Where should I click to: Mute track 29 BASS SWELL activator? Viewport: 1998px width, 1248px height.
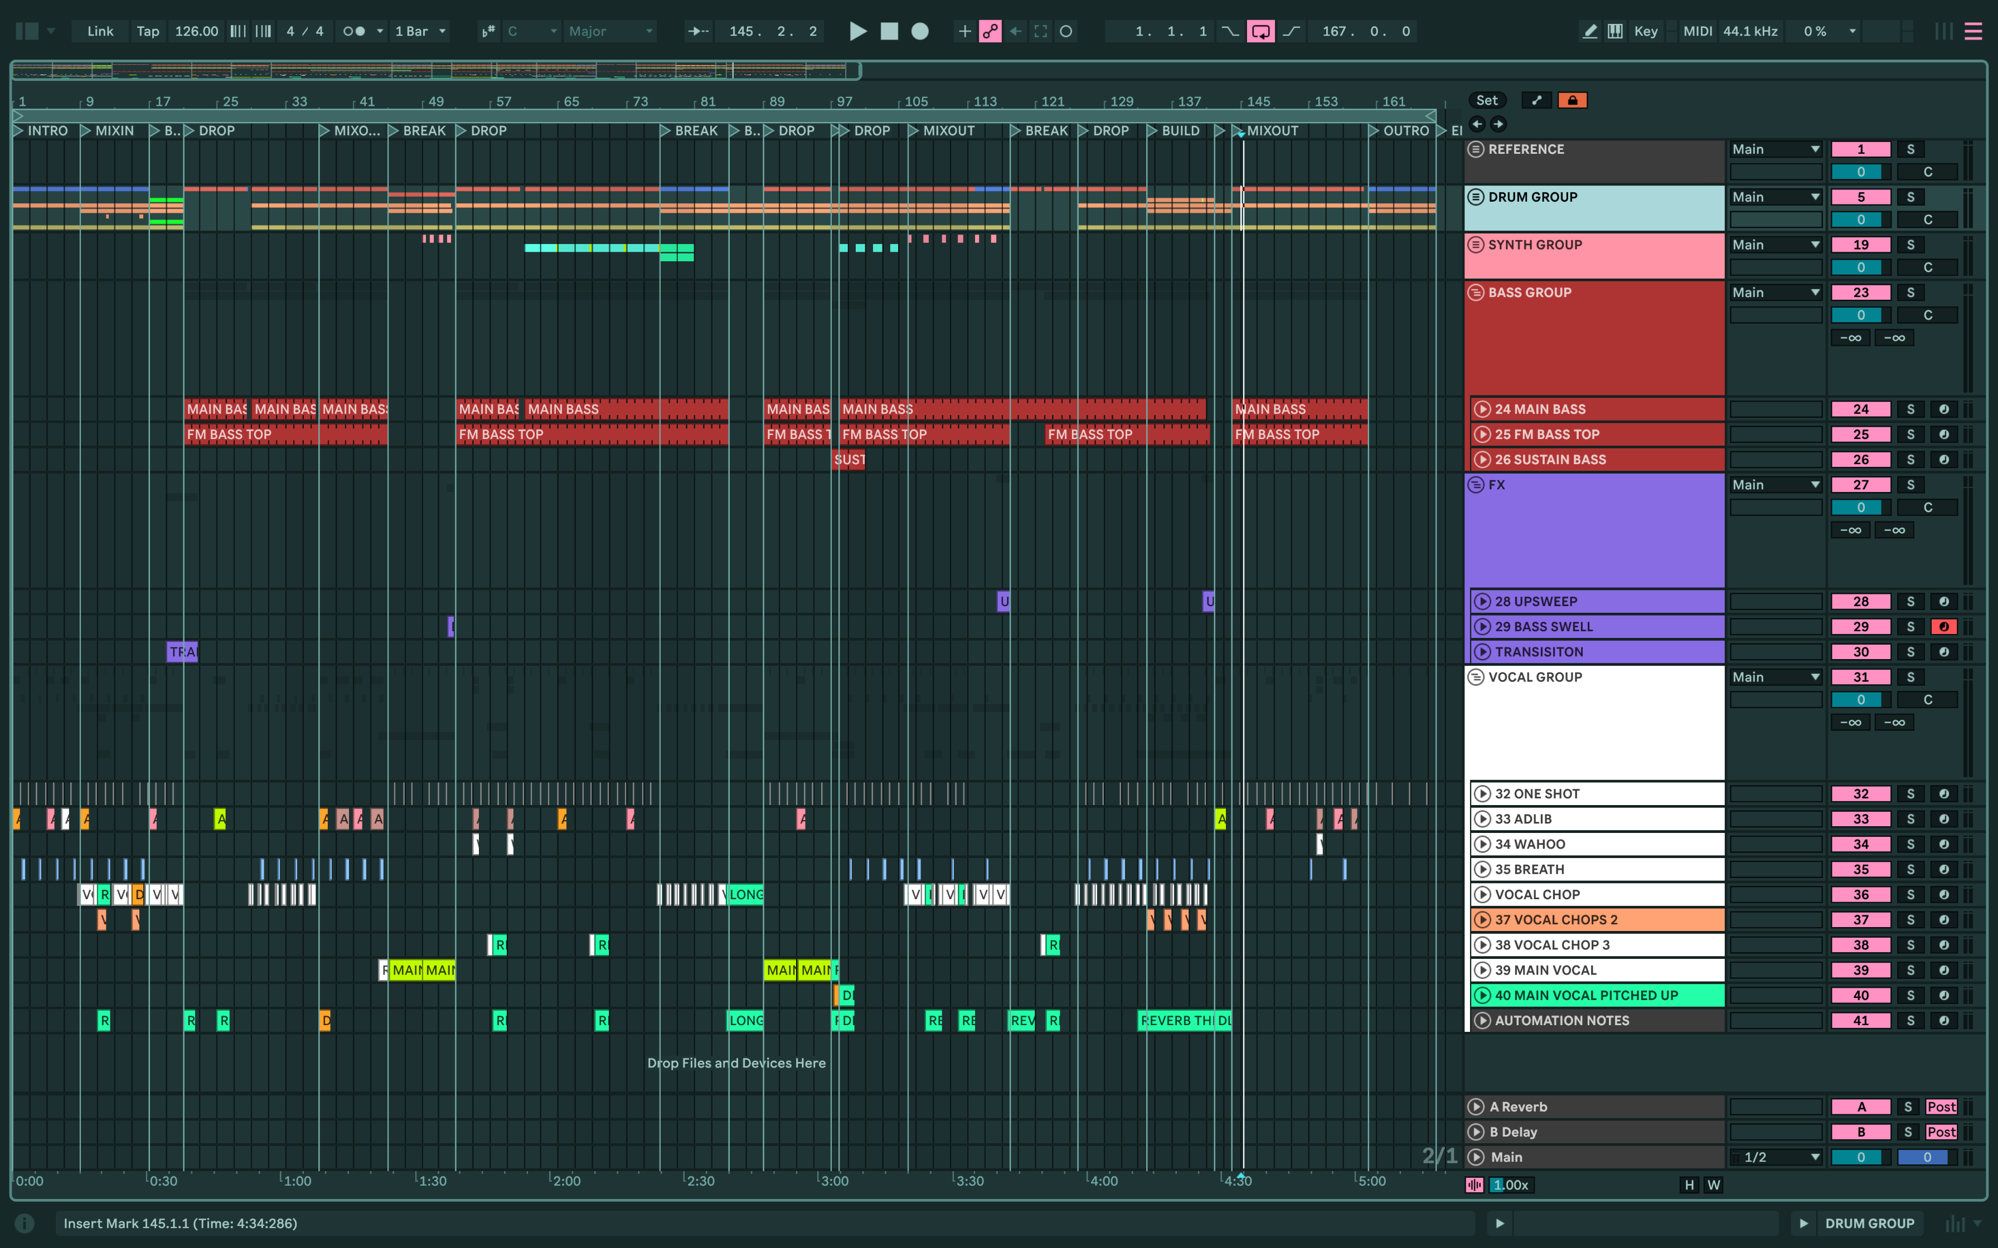1860,627
